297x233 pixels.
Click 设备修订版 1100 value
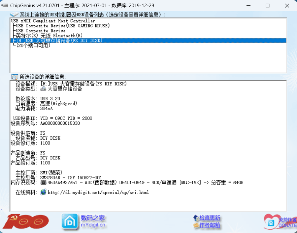[x=45, y=143]
